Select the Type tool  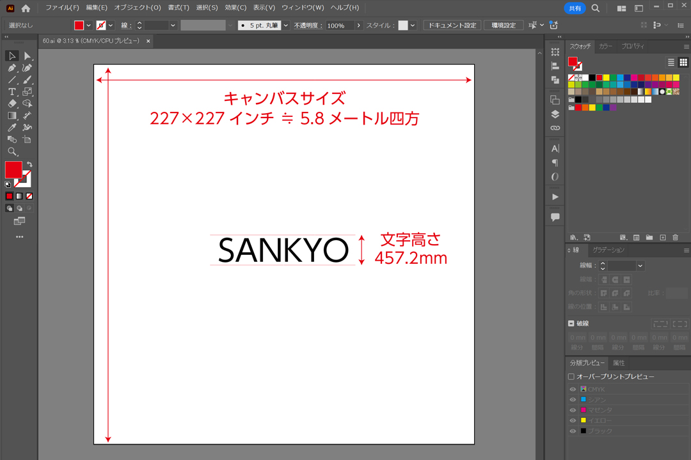coord(12,91)
